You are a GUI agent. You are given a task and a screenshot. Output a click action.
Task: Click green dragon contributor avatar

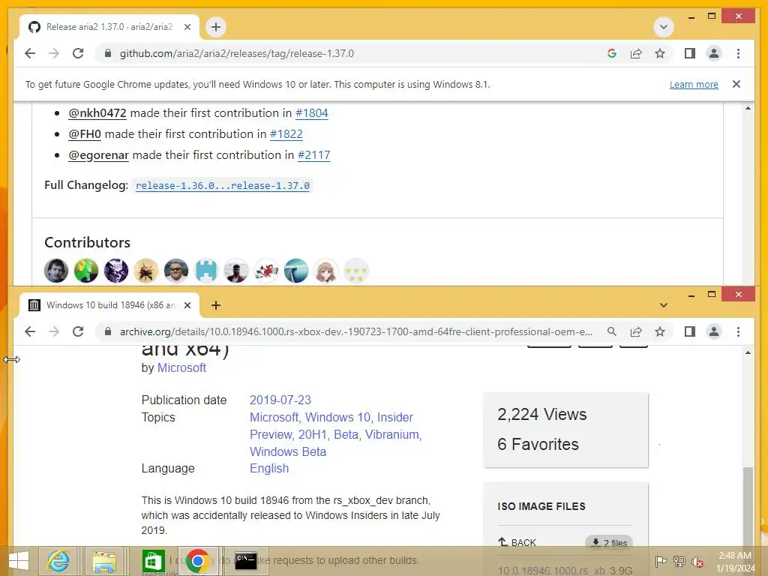[x=86, y=271]
